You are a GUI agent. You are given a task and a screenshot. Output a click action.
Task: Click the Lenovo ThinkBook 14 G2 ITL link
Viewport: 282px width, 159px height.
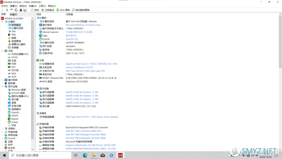[x=80, y=67]
